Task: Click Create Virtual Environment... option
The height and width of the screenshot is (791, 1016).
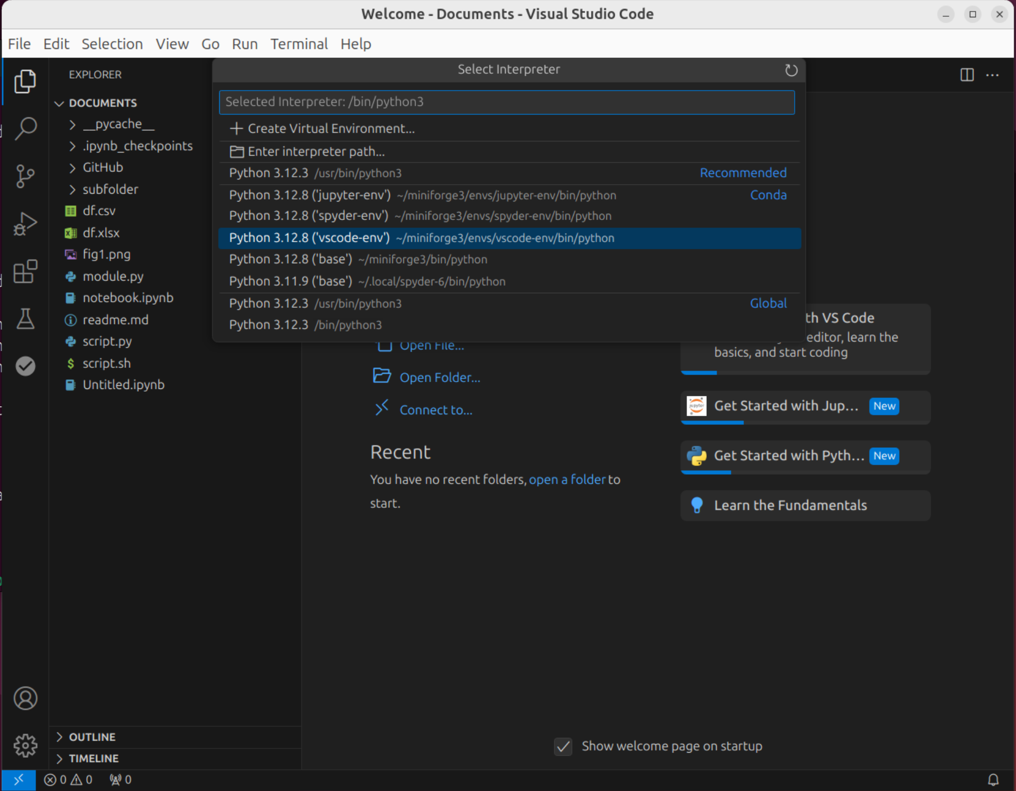Action: tap(331, 129)
